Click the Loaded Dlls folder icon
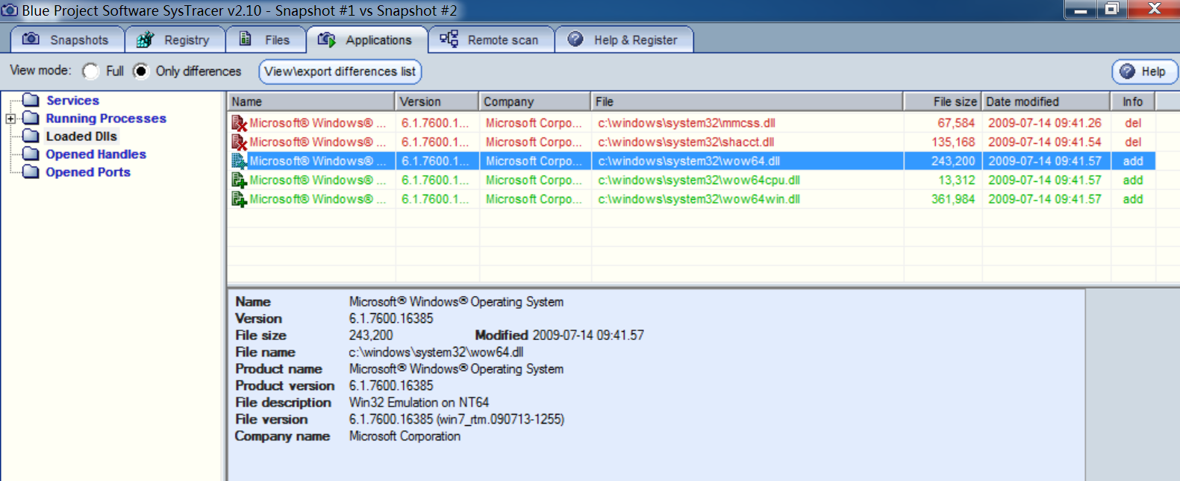Screen dimensions: 1180x481 (x=31, y=136)
